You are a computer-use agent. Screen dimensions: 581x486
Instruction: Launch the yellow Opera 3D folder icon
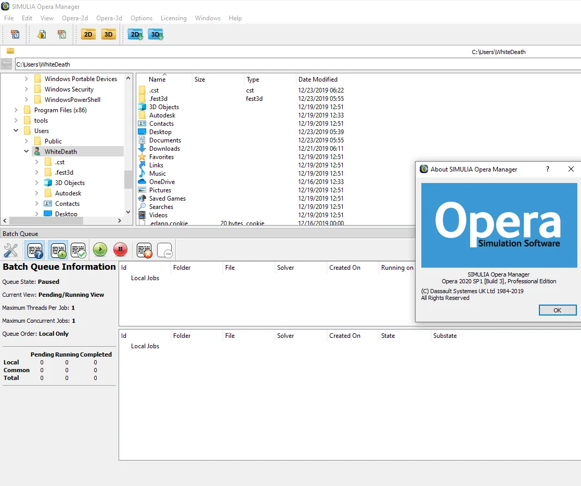[x=108, y=34]
